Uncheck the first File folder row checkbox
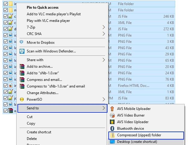The width and height of the screenshot is (196, 145). pyautogui.click(x=5, y=4)
